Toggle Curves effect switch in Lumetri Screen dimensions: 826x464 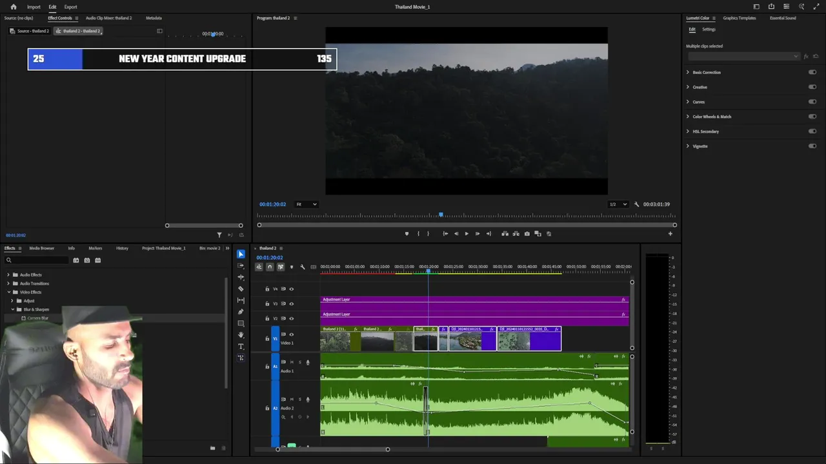[812, 102]
